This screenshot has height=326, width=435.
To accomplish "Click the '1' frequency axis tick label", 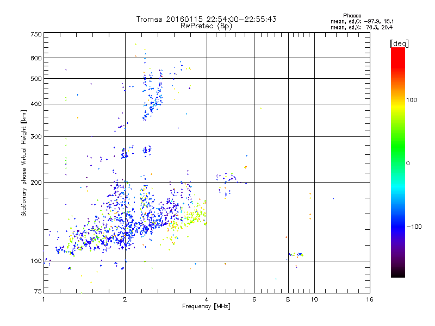I will click(x=43, y=299).
